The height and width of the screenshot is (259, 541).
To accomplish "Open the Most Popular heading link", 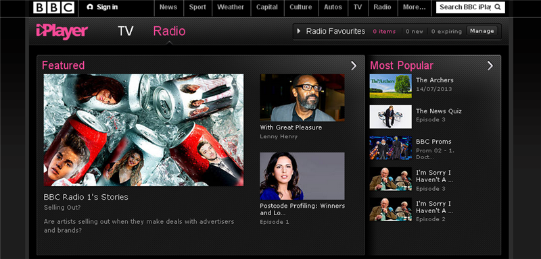I will tap(402, 65).
